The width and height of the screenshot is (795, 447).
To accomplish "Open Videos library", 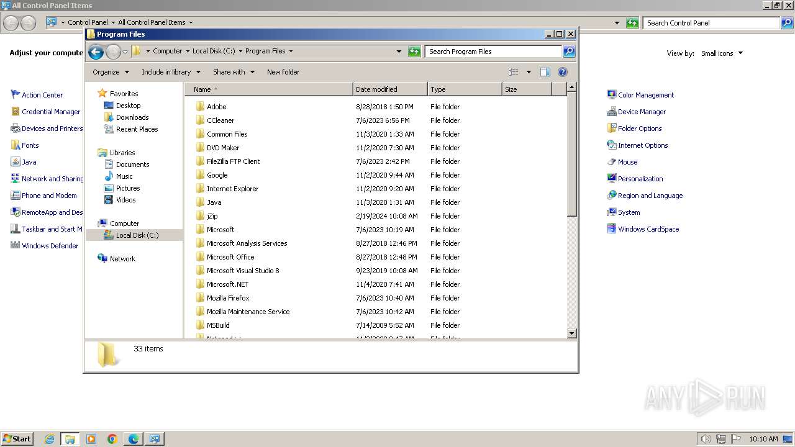I will [x=125, y=200].
